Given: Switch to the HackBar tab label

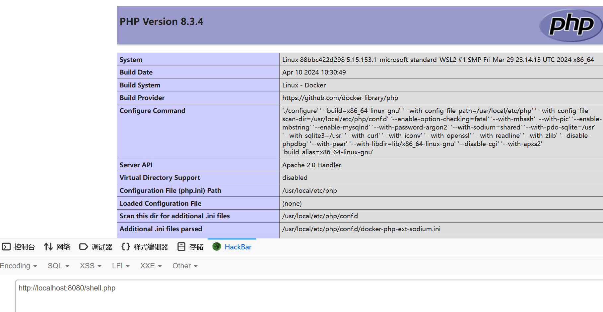Looking at the screenshot, I should (x=238, y=247).
